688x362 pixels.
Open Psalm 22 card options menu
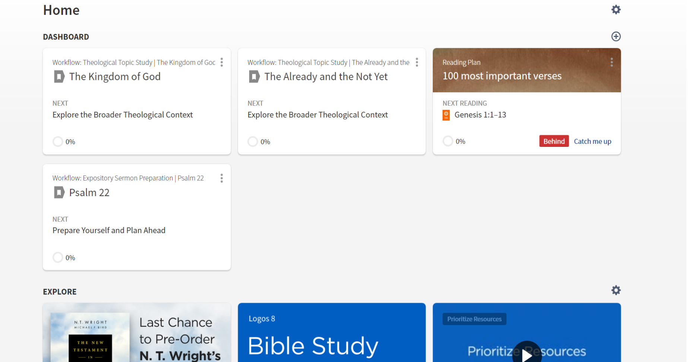222,178
